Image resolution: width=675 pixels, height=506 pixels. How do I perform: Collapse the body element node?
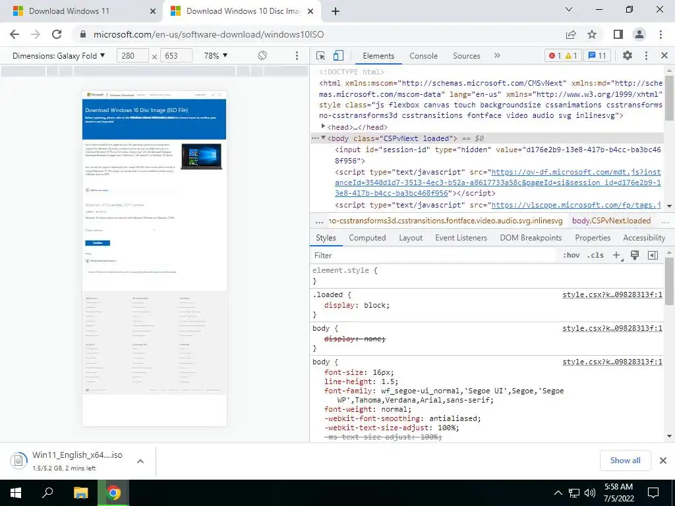pos(323,138)
